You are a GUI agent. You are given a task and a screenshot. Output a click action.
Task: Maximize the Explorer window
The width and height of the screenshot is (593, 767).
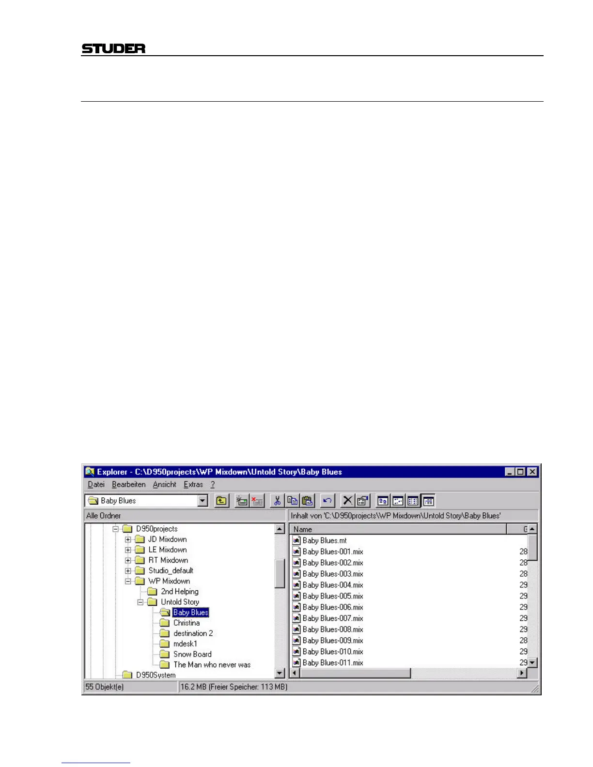coord(520,472)
